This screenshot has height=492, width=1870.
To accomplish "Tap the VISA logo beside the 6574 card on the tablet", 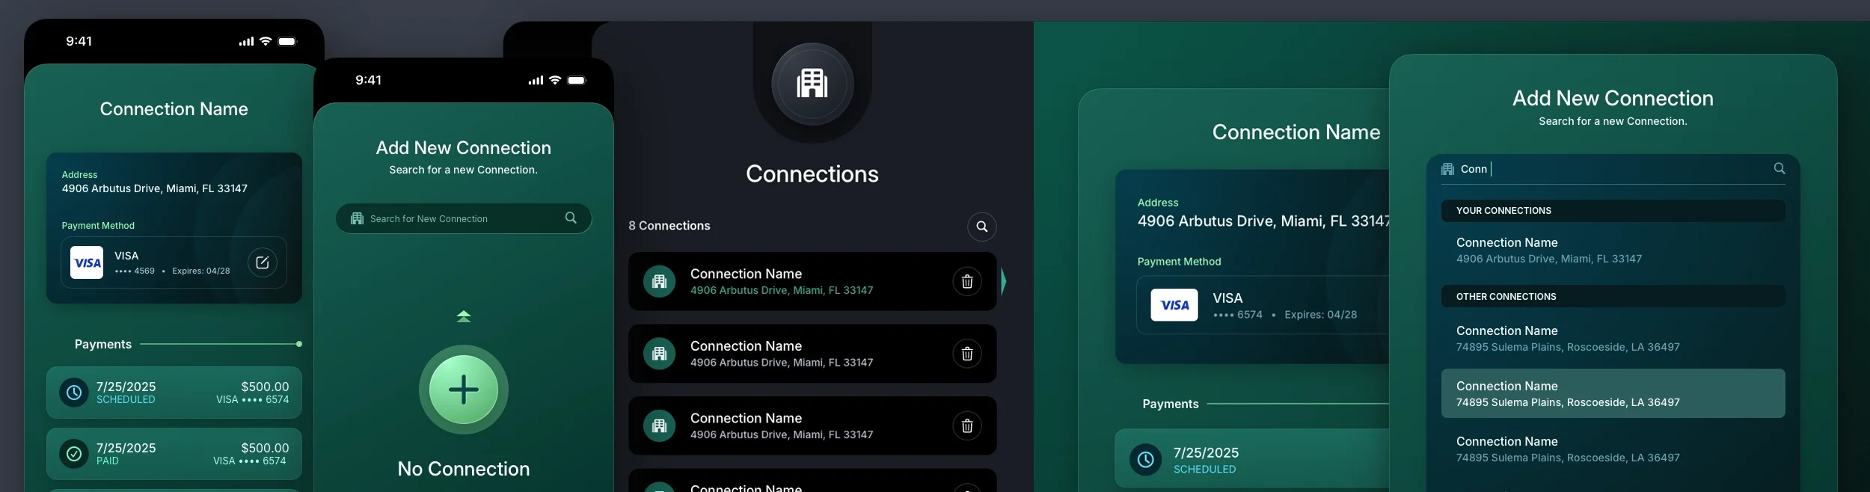I will coord(1174,305).
